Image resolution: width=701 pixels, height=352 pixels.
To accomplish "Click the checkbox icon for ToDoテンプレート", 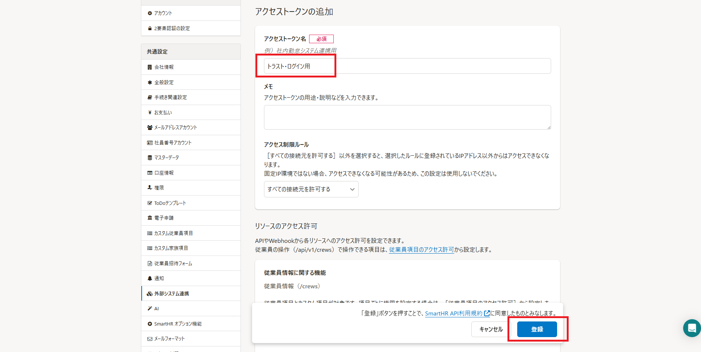I will tap(150, 203).
